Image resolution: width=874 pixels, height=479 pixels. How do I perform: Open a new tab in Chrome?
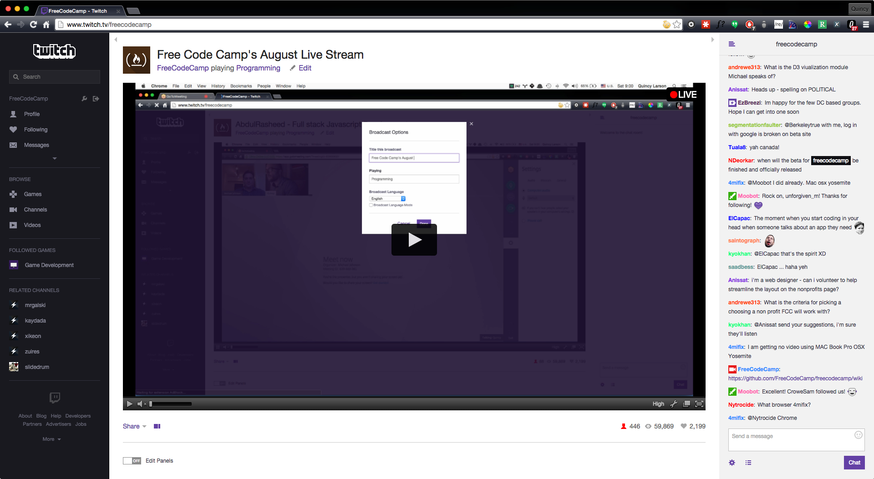click(133, 11)
